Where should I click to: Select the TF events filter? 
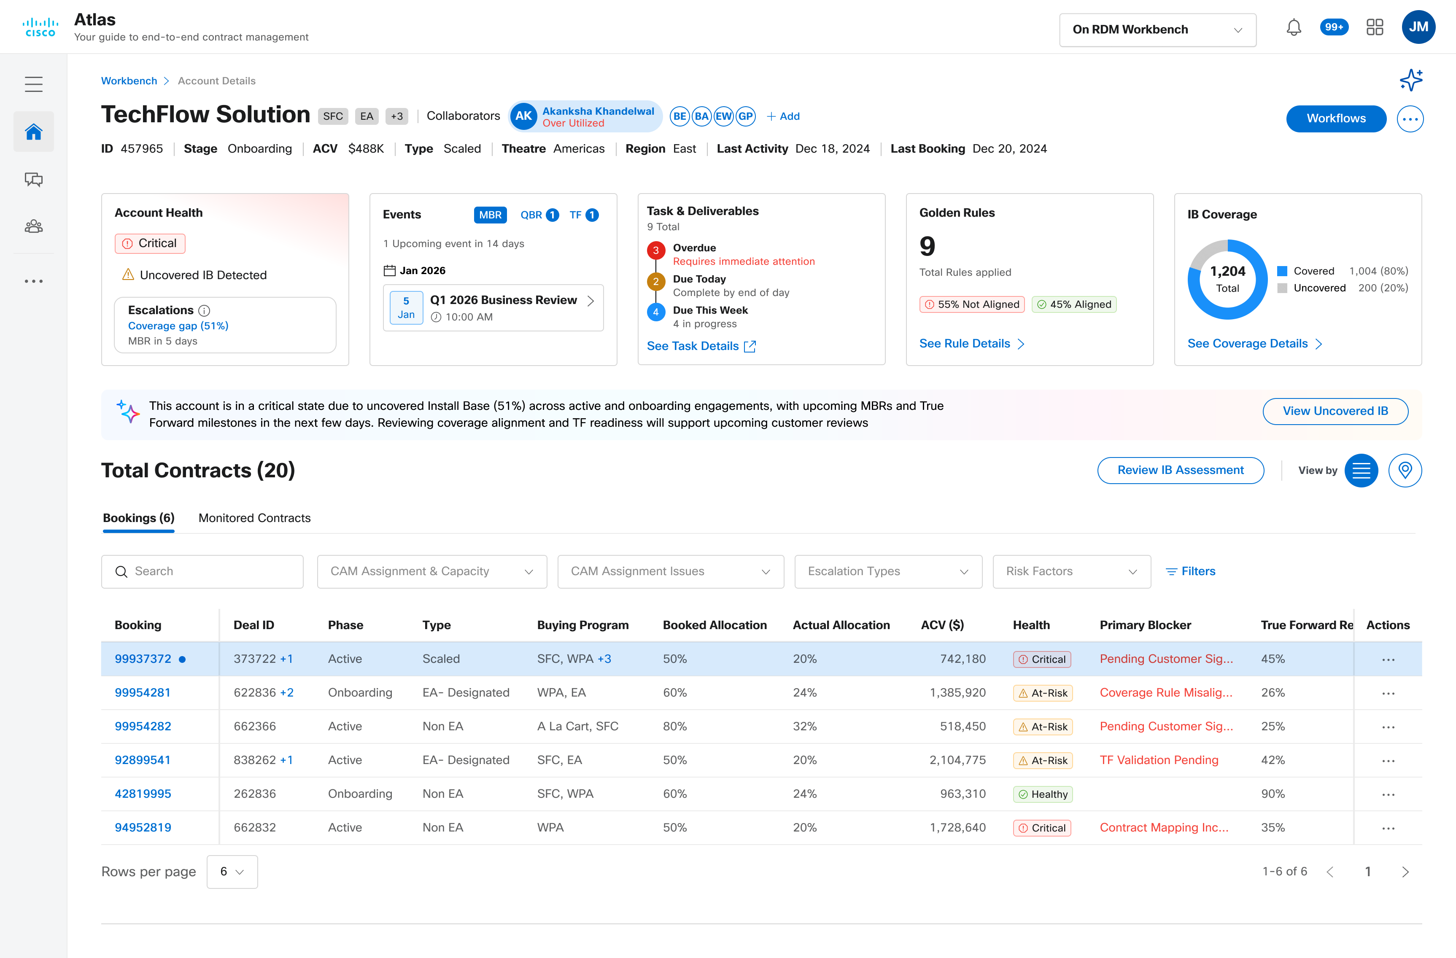(x=584, y=215)
